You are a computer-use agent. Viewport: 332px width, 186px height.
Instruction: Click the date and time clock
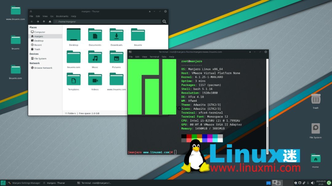click(321, 183)
